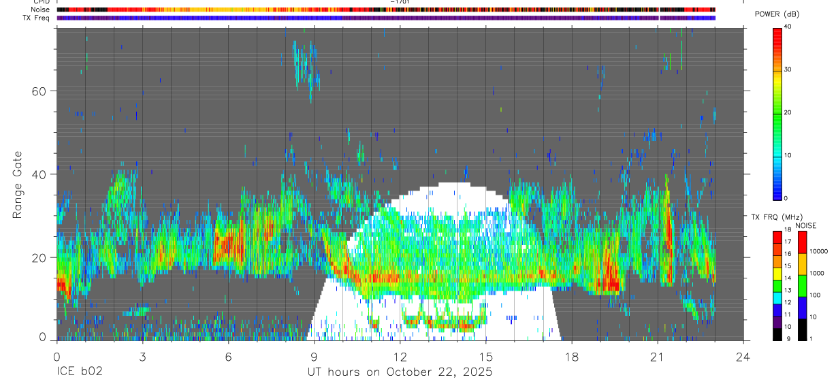Click the 10 label in TX FRQ legend
Viewport: 836px width, 386px height.
pyautogui.click(x=788, y=327)
